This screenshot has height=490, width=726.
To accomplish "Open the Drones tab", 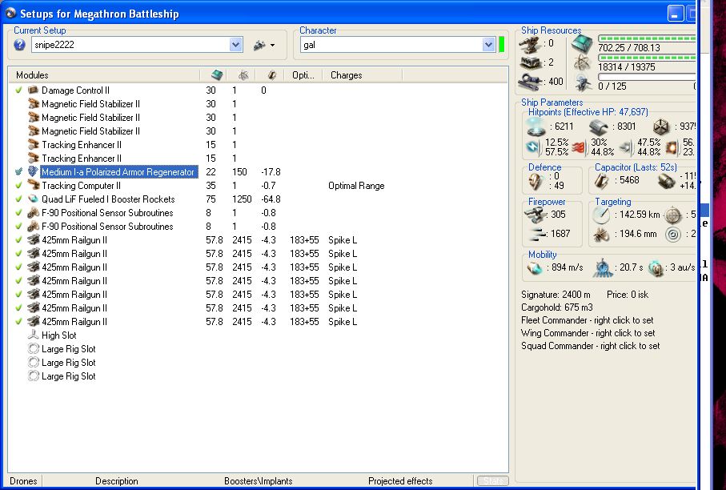I will [23, 481].
